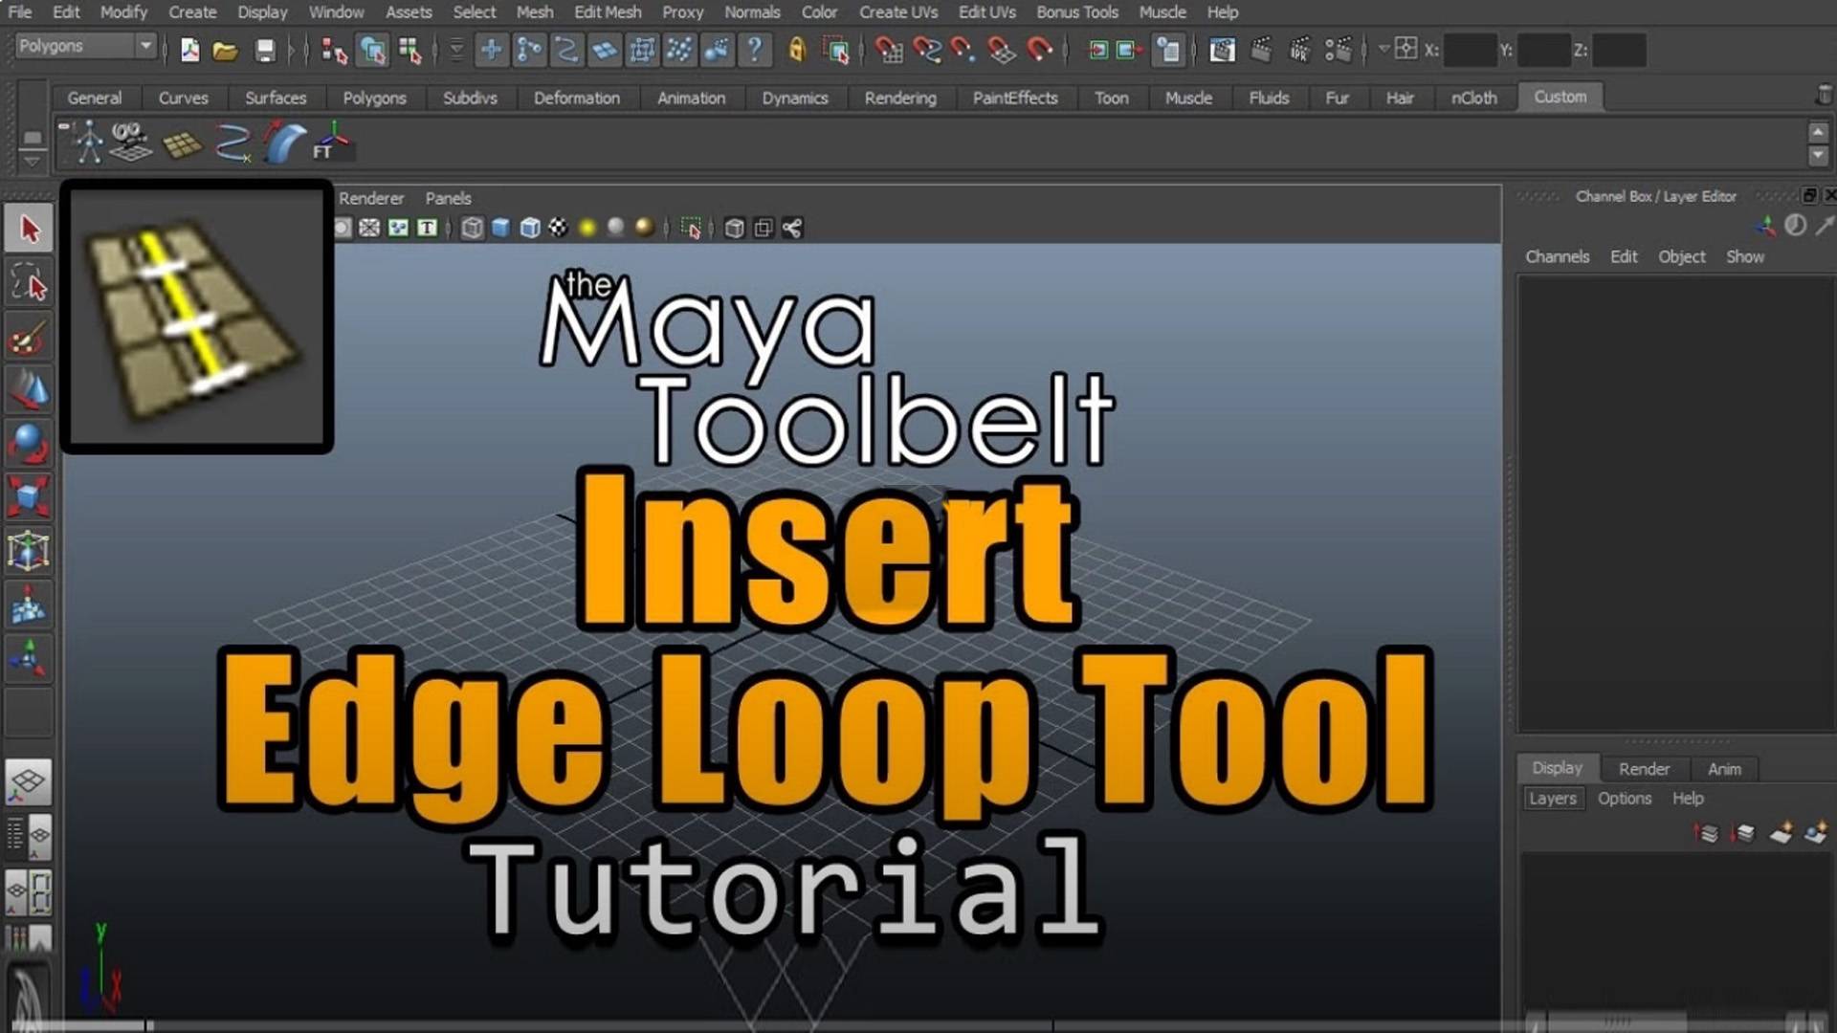Open Render Settings clapperboard icon
1837x1033 pixels.
(1339, 50)
